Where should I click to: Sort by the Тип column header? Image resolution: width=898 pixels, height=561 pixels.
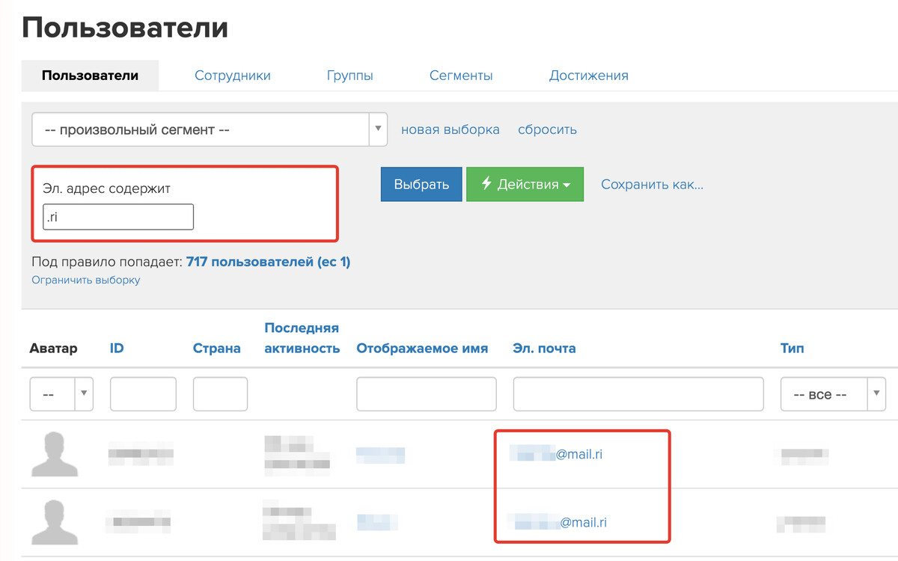(x=792, y=348)
